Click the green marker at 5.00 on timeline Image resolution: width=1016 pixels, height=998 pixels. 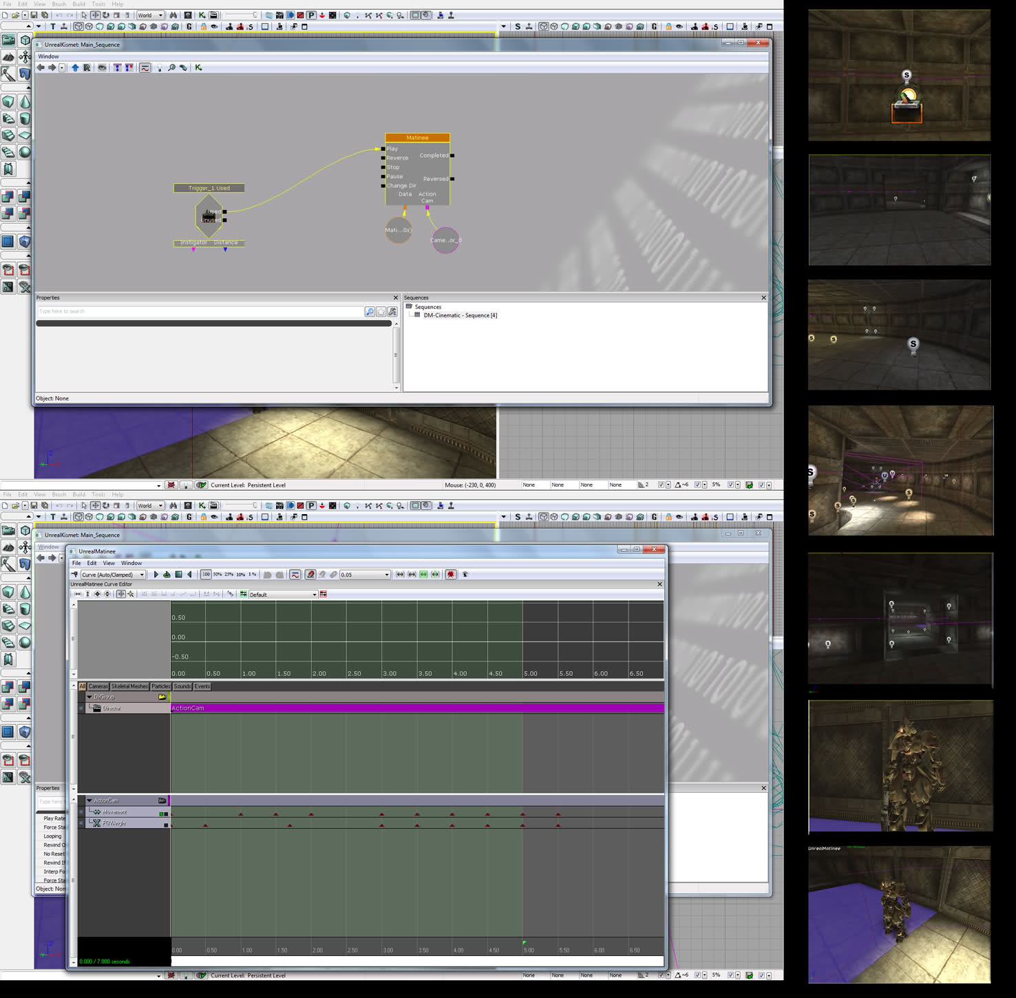[524, 942]
